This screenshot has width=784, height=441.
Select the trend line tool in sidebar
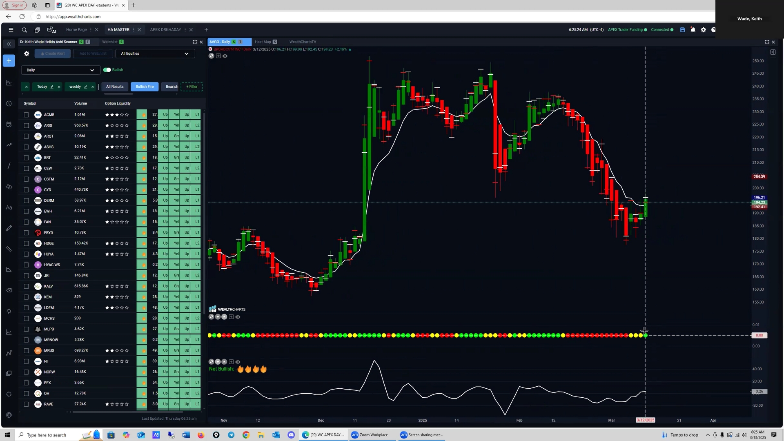9,166
